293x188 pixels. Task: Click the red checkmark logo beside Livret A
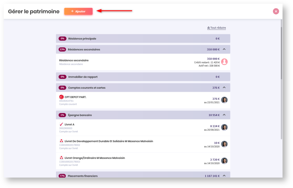coord(61,124)
